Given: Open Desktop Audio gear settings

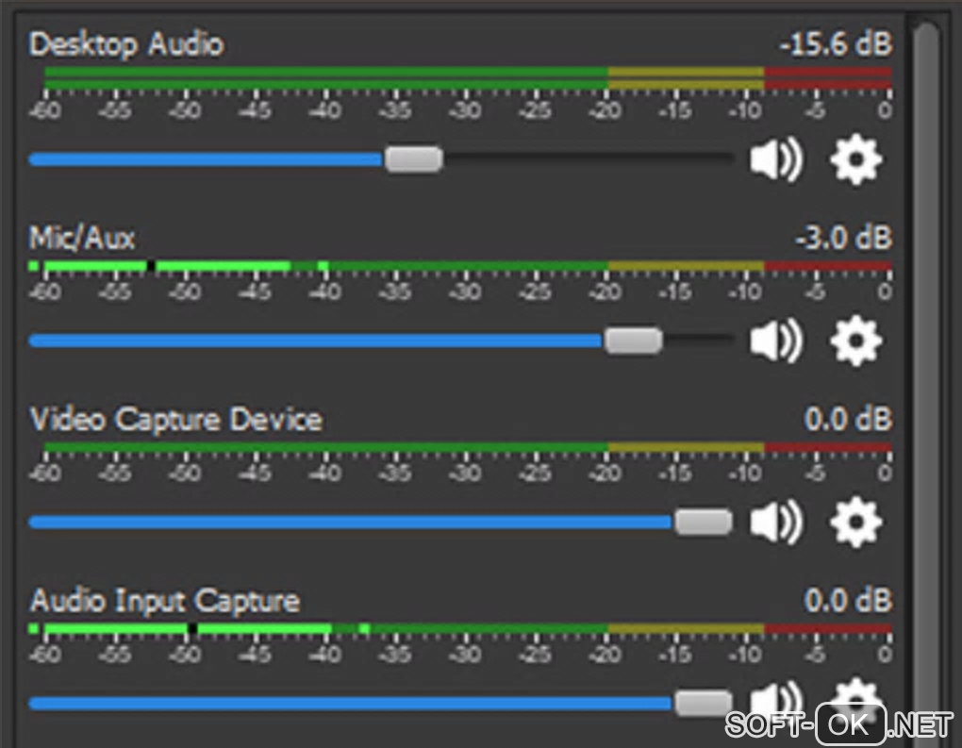Looking at the screenshot, I should [855, 160].
